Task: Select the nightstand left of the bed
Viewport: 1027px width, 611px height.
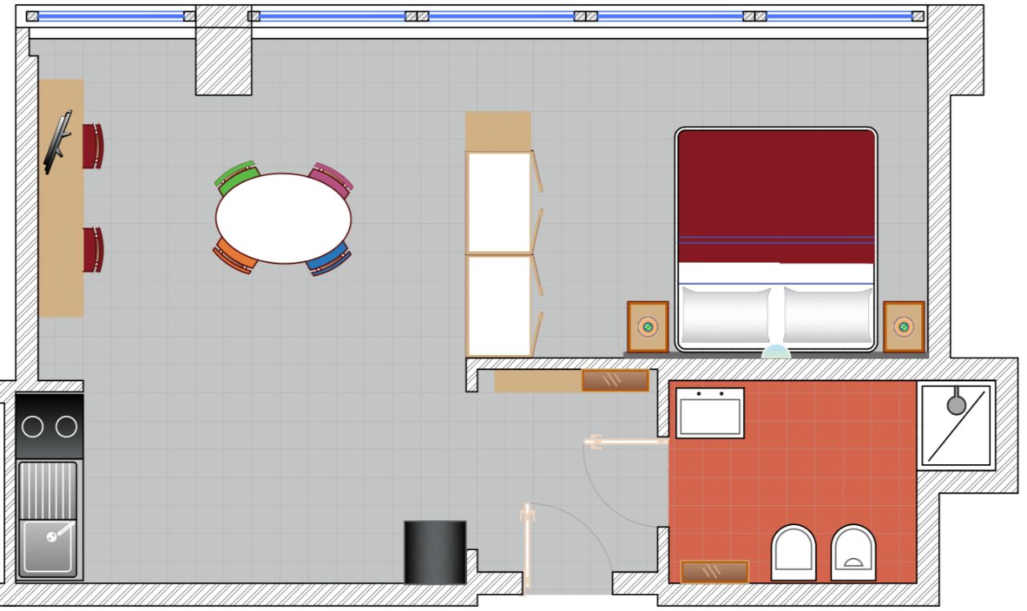Action: (647, 327)
